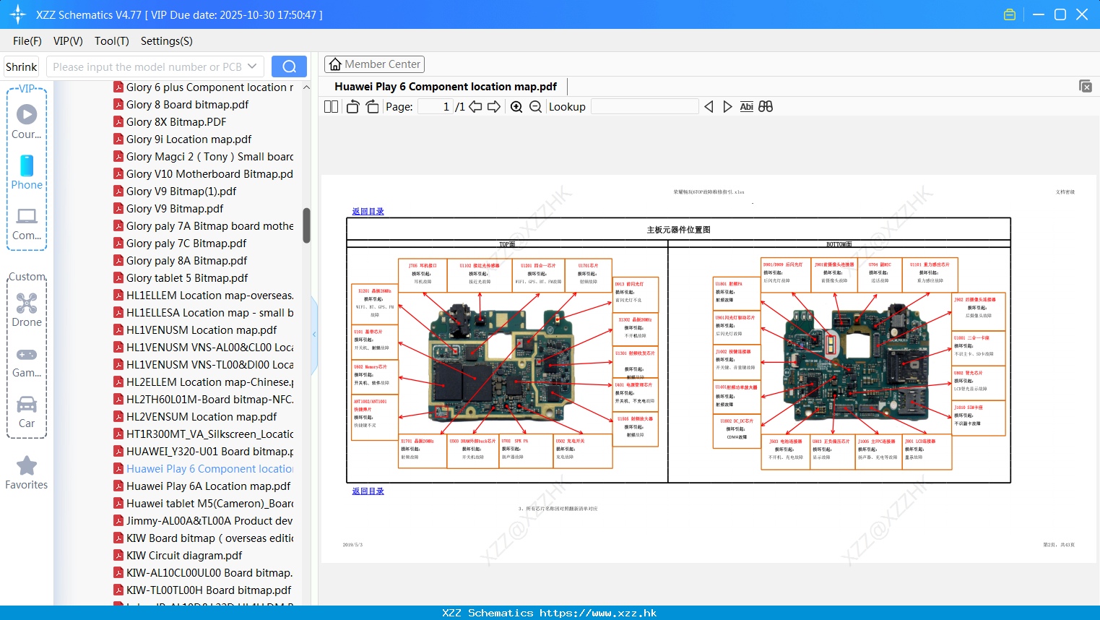The width and height of the screenshot is (1100, 620).
Task: Click the model number search input
Action: click(147, 66)
